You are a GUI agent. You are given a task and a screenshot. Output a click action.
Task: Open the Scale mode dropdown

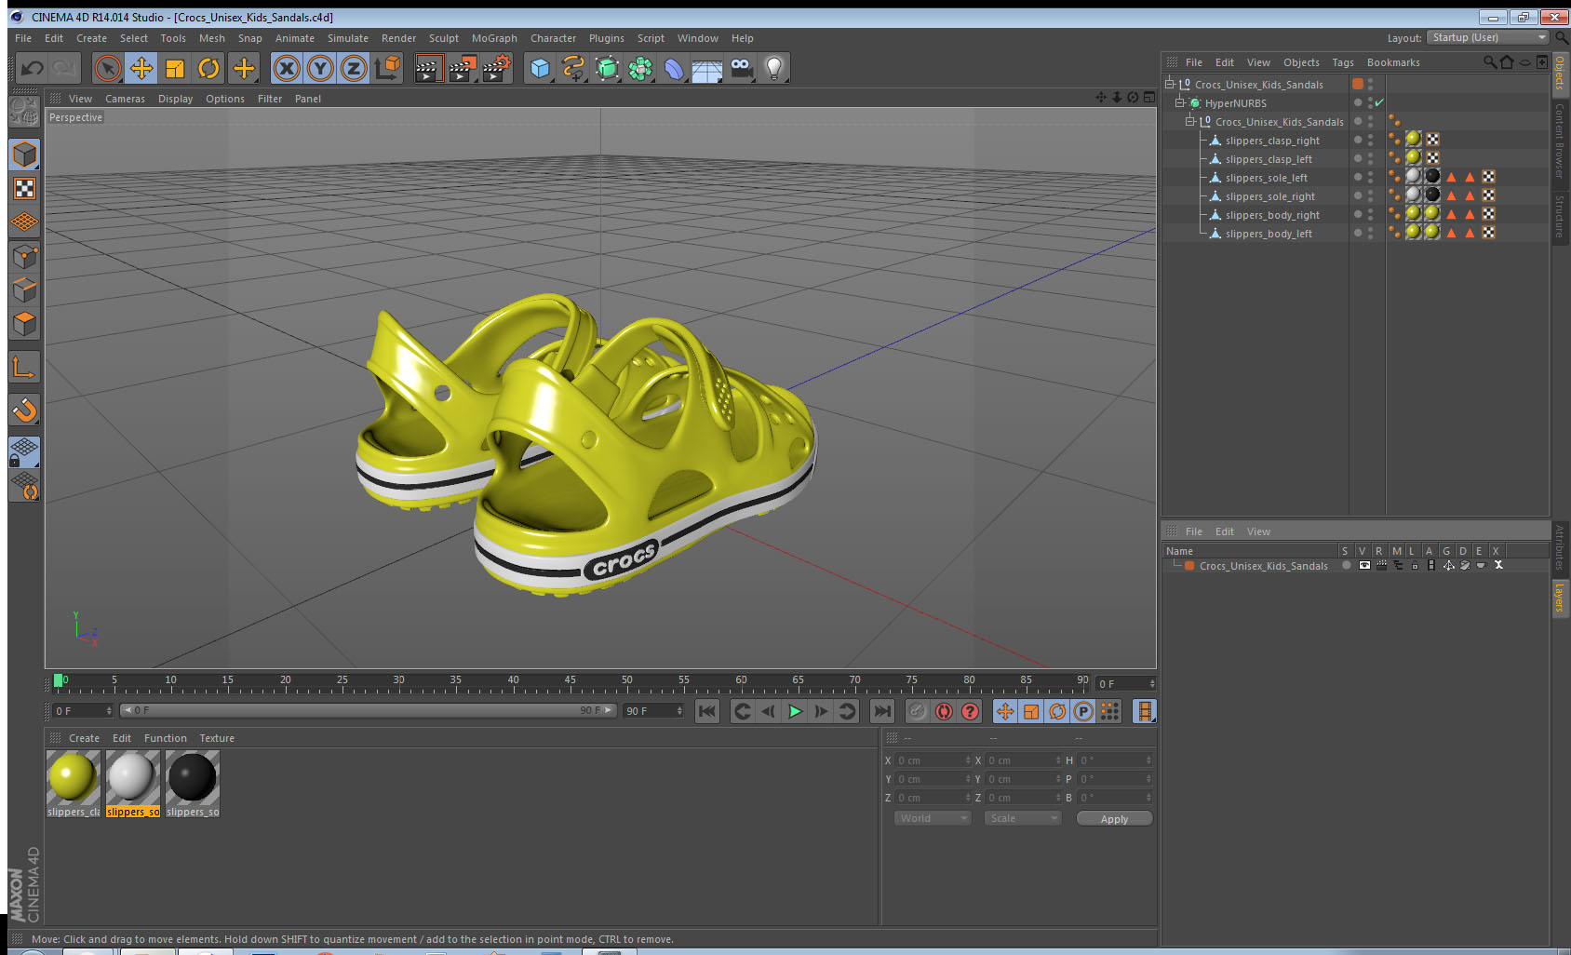click(1023, 818)
